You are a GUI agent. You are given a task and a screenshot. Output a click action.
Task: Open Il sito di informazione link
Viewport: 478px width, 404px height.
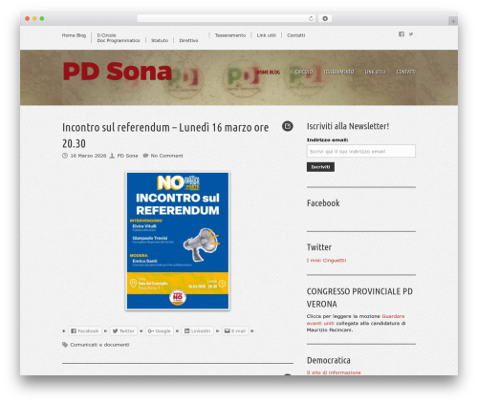pyautogui.click(x=334, y=372)
